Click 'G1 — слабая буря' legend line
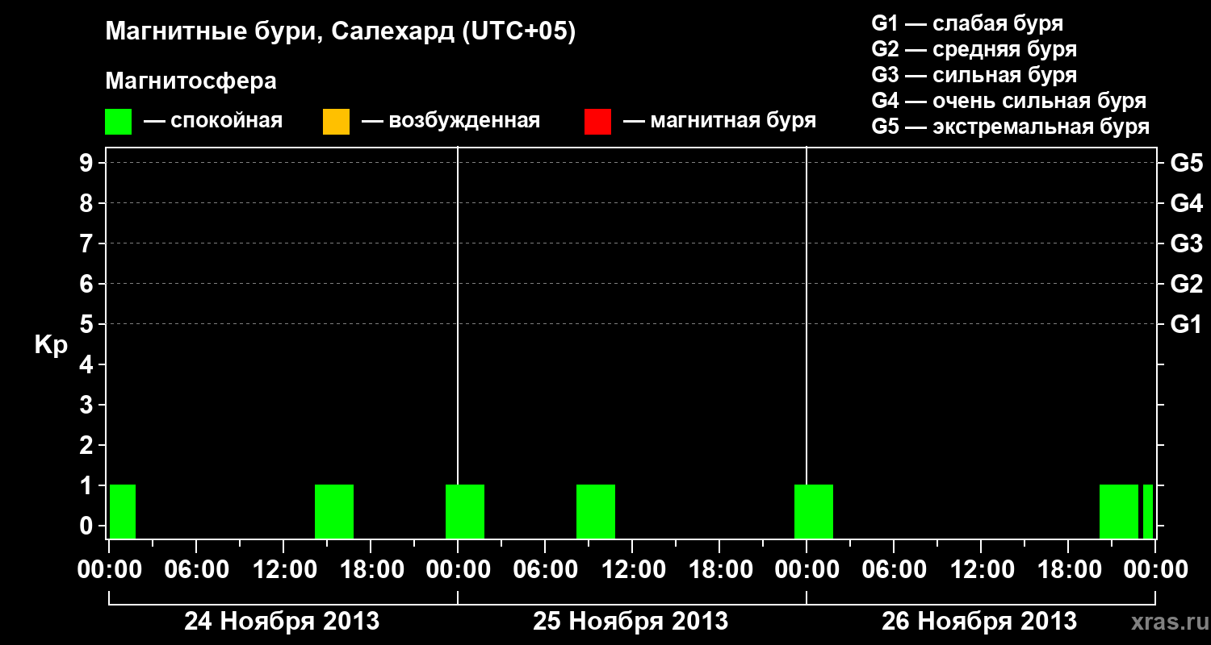The image size is (1211, 645). click(967, 23)
